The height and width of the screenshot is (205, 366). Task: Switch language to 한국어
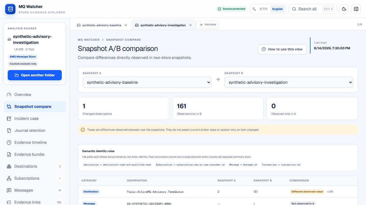pyautogui.click(x=263, y=9)
